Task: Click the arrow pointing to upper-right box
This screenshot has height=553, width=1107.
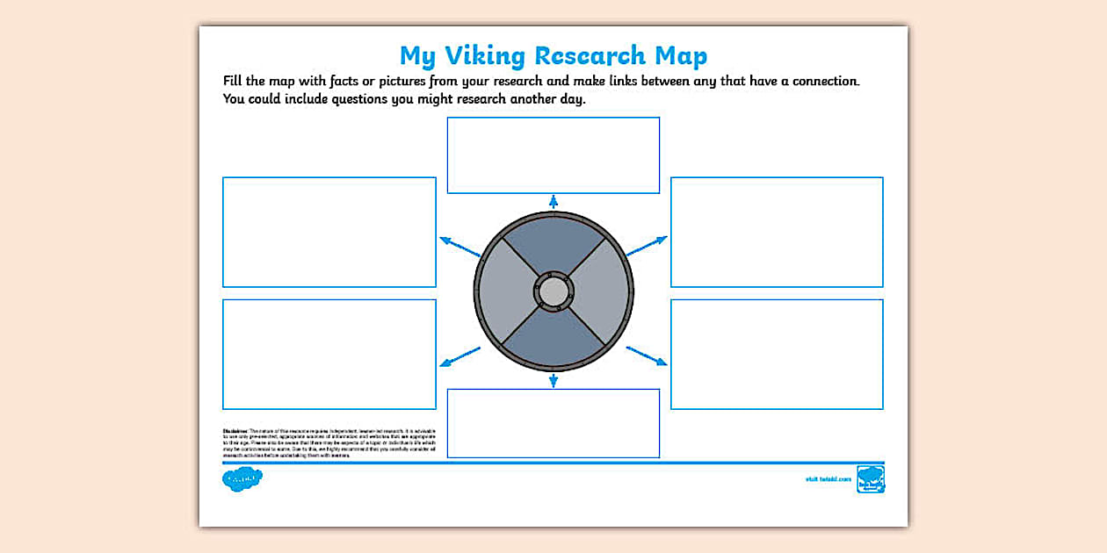Action: (x=647, y=246)
